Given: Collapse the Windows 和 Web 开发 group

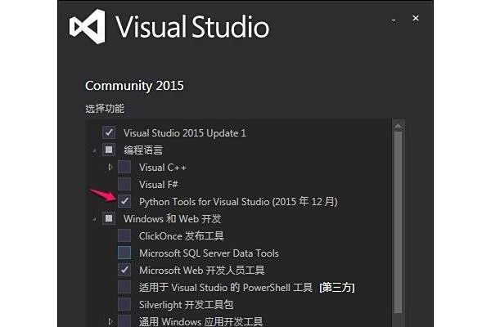Looking at the screenshot, I should coord(94,220).
